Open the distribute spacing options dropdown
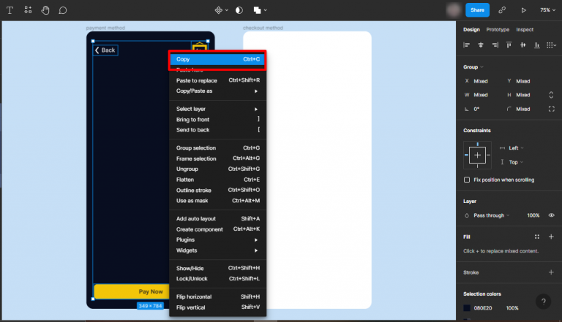562x322 pixels. coord(551,45)
